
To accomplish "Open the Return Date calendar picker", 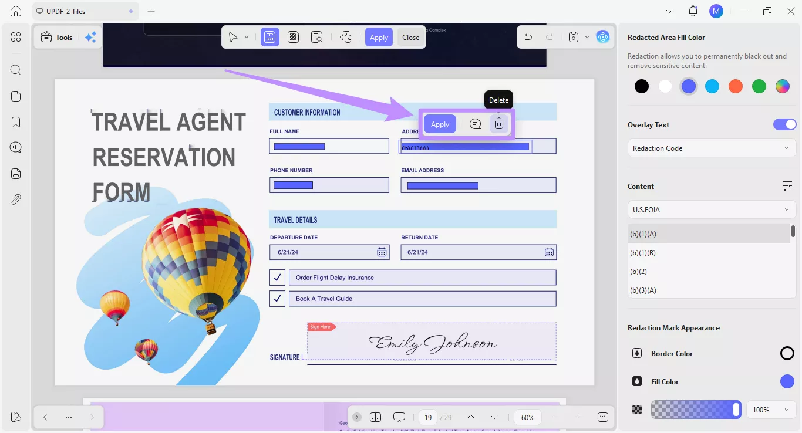I will click(x=549, y=252).
